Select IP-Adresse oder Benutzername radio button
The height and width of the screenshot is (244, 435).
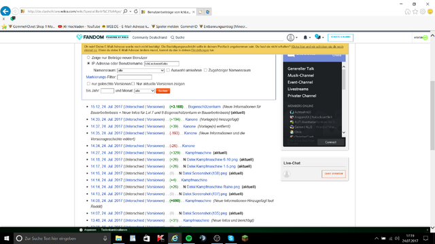tap(88, 63)
